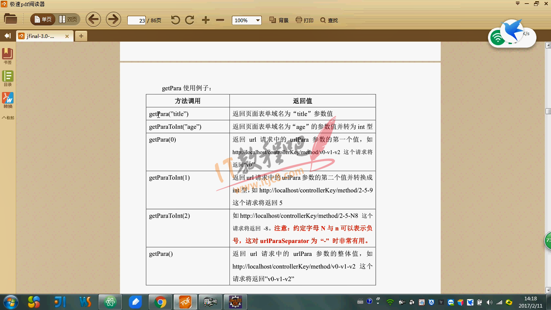This screenshot has width=551, height=310.
Task: Open a PDF file with the folder icon
Action: [11, 19]
